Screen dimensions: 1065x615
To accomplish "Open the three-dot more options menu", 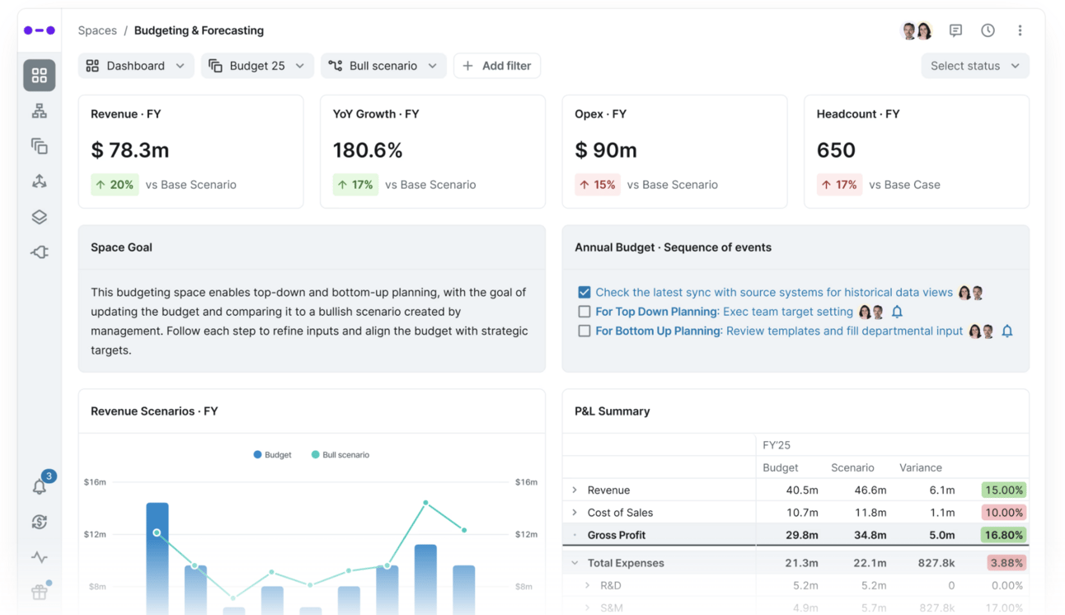I will click(x=1020, y=31).
